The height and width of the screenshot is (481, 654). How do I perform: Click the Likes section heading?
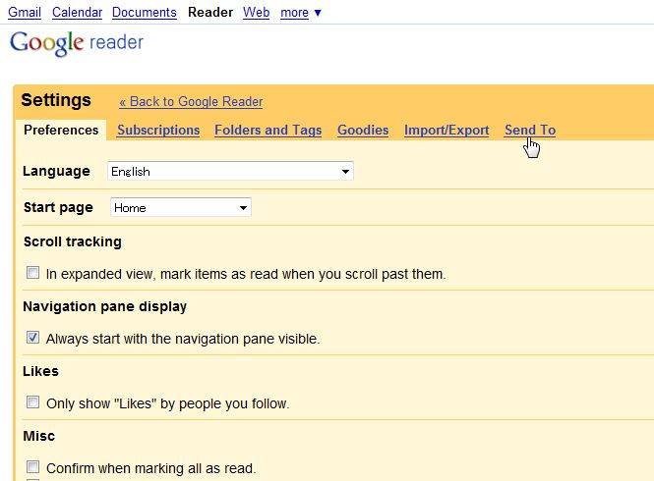[x=40, y=371]
